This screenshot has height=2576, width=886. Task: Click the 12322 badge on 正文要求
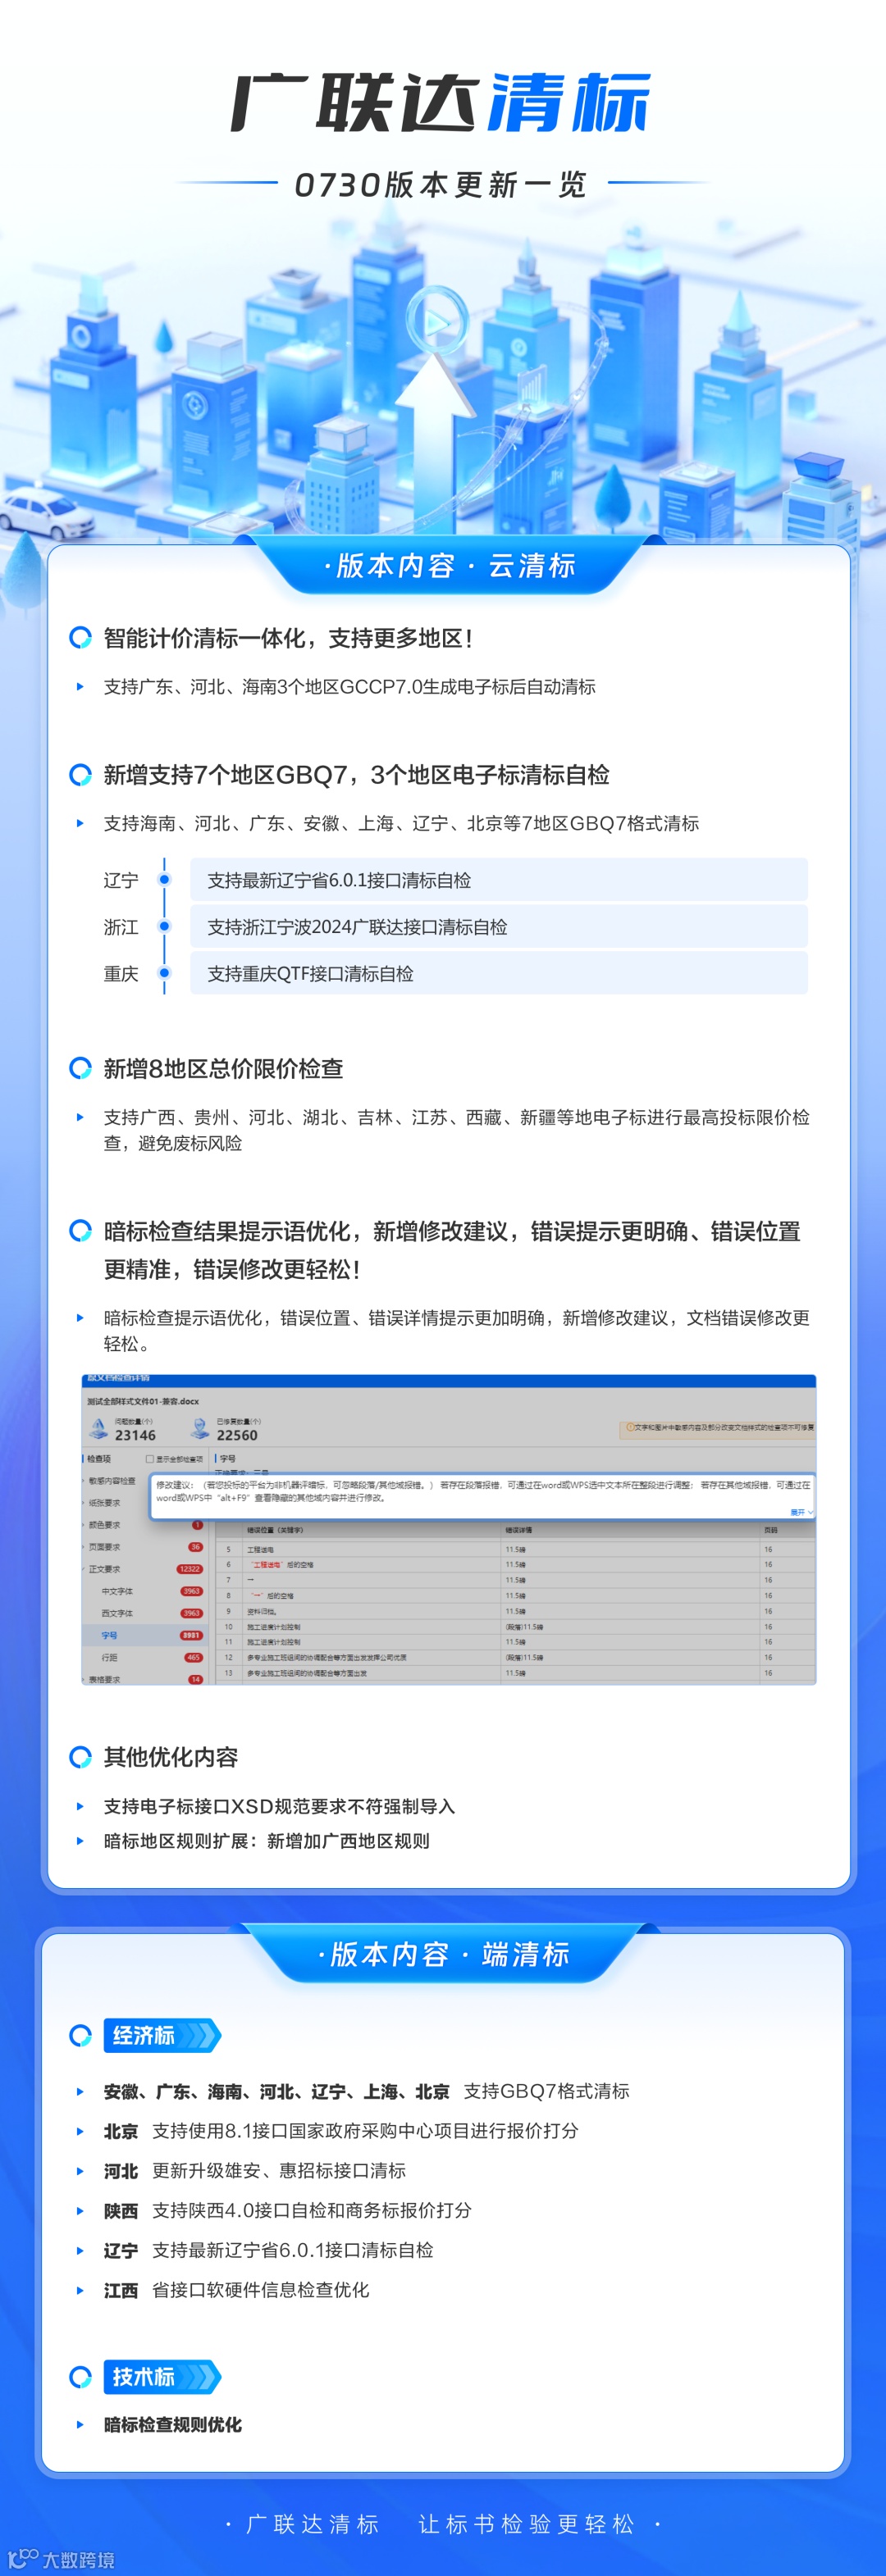point(190,1569)
